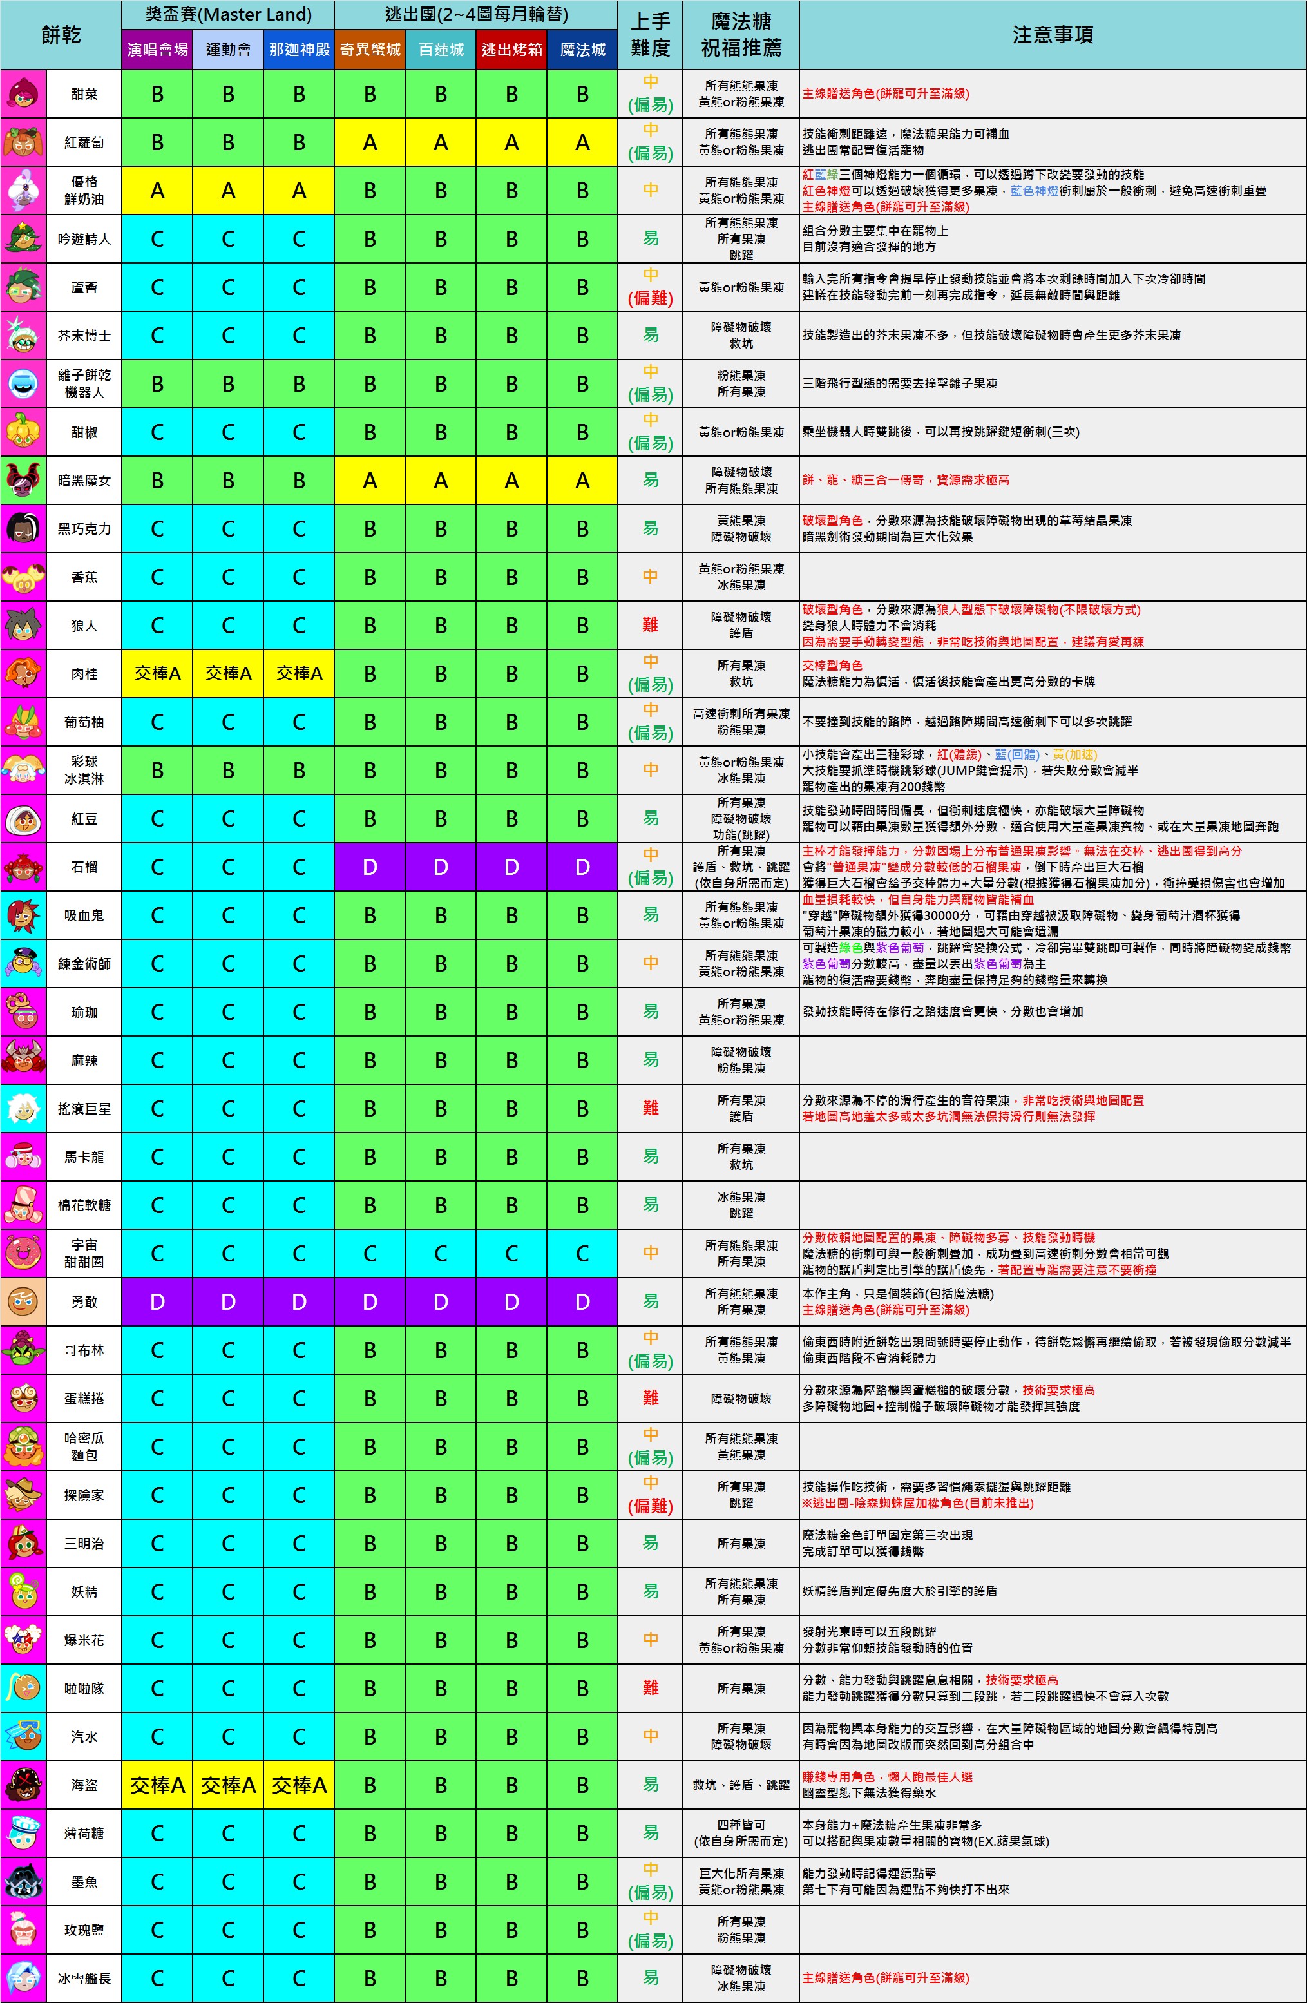Click the 暗黑魔女 cookie portrait

click(24, 481)
